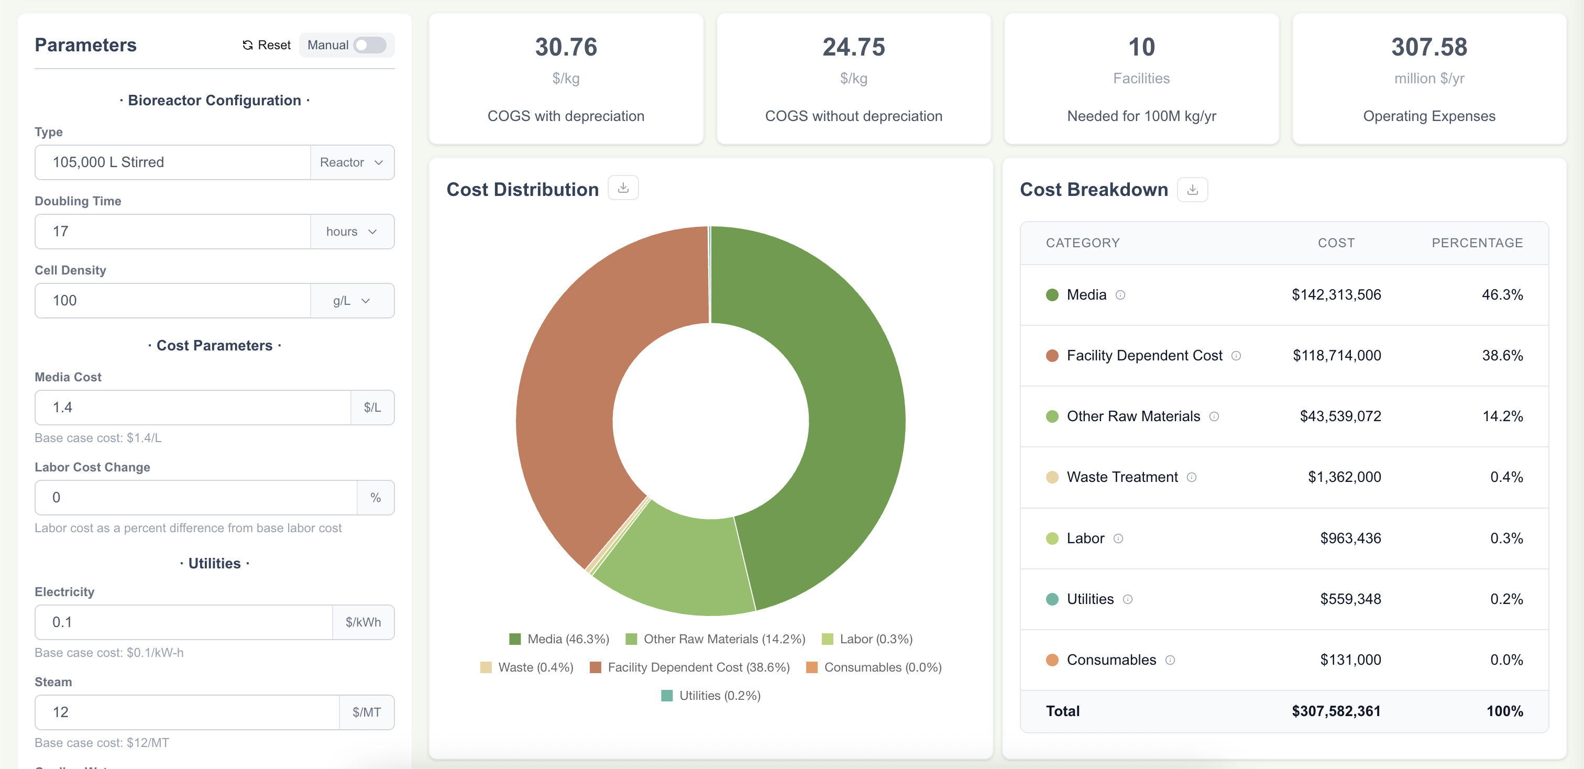Click the 30.76 COGS with depreciation card
This screenshot has width=1584, height=769.
click(566, 79)
